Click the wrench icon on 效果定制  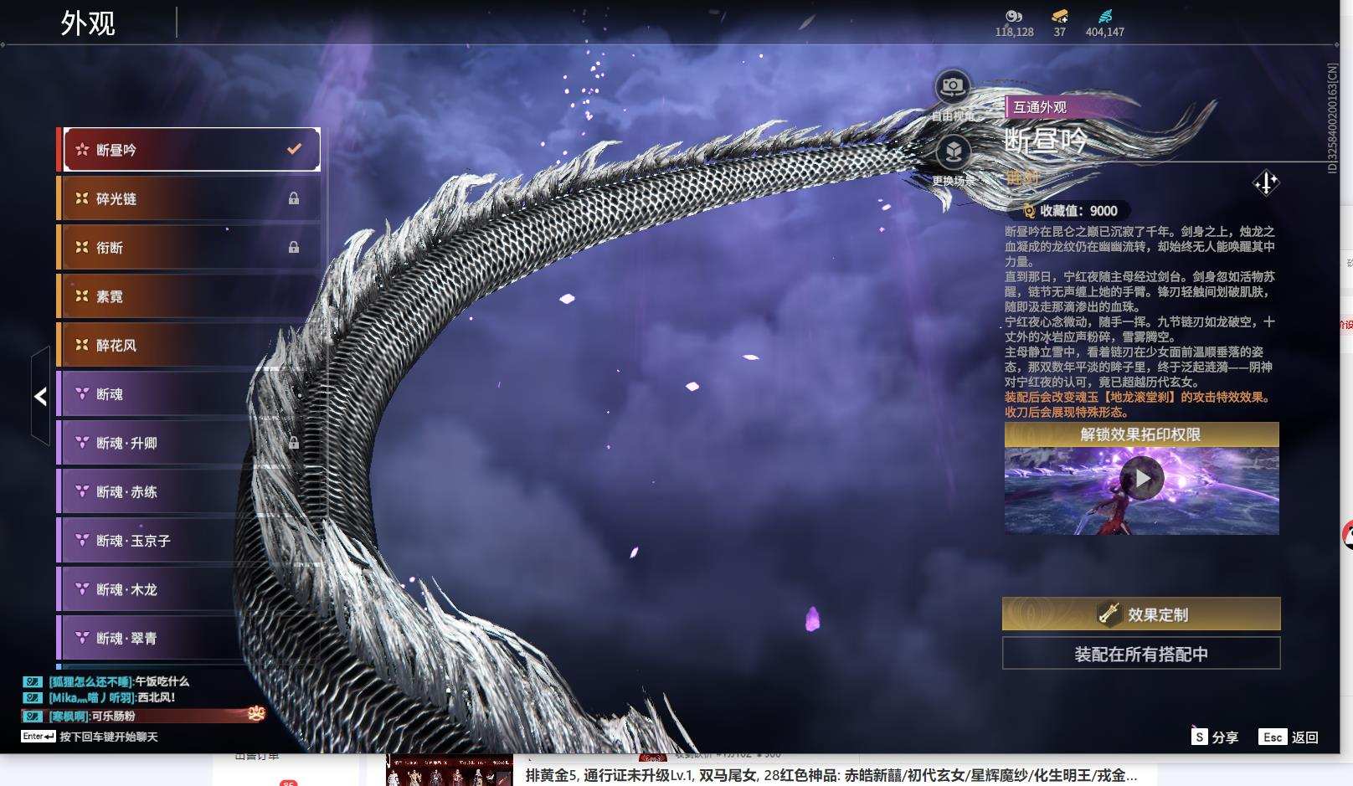(x=1109, y=614)
